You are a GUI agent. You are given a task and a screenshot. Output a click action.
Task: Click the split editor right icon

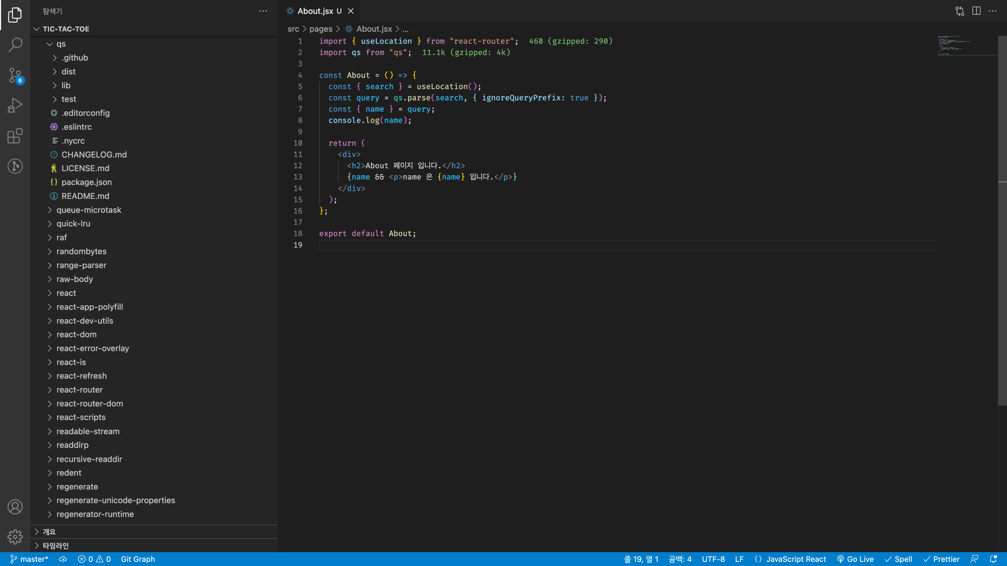[976, 11]
